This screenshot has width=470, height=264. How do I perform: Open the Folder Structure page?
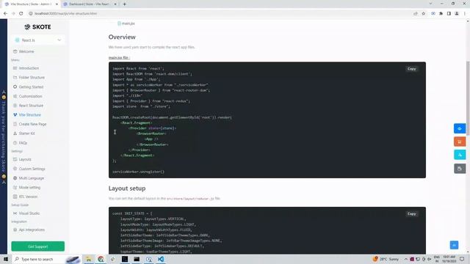point(32,78)
